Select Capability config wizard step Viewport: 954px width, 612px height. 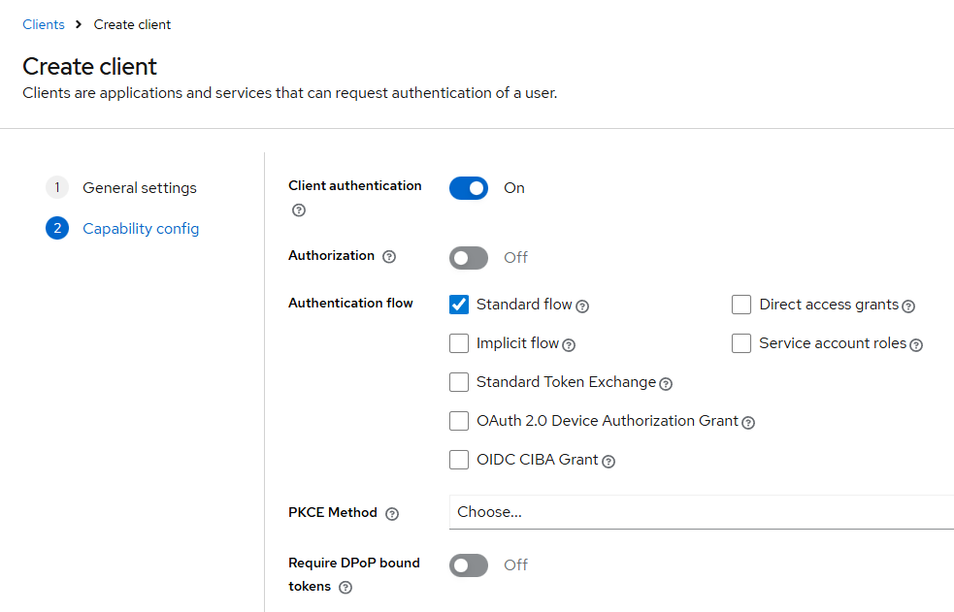click(141, 229)
